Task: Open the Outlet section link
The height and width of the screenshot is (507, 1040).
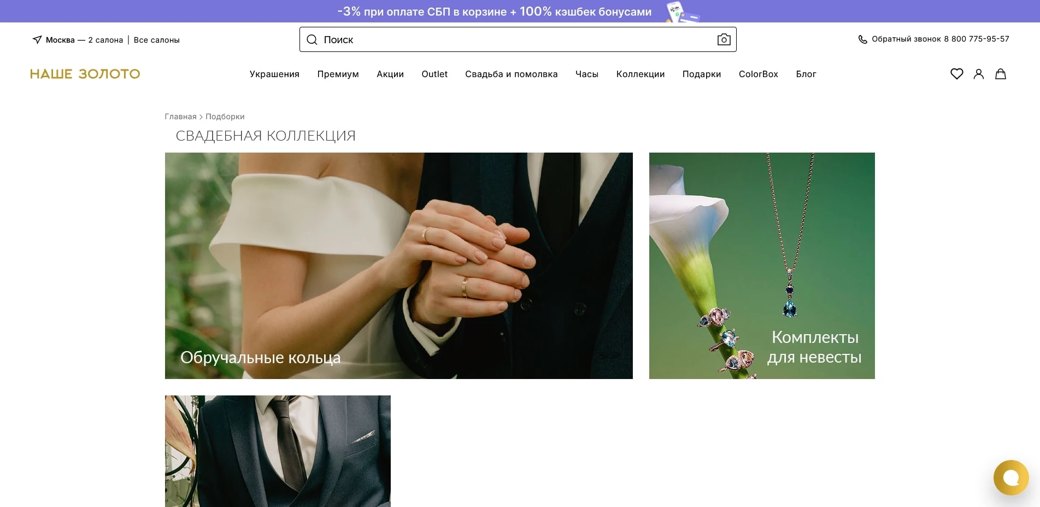Action: (434, 74)
